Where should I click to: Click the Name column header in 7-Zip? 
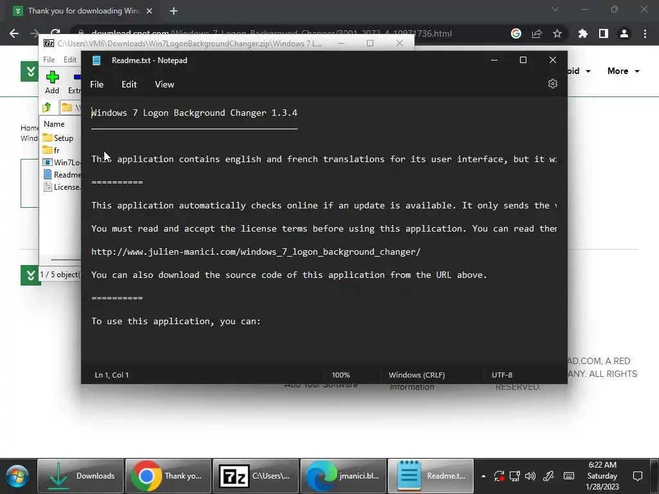tap(54, 124)
